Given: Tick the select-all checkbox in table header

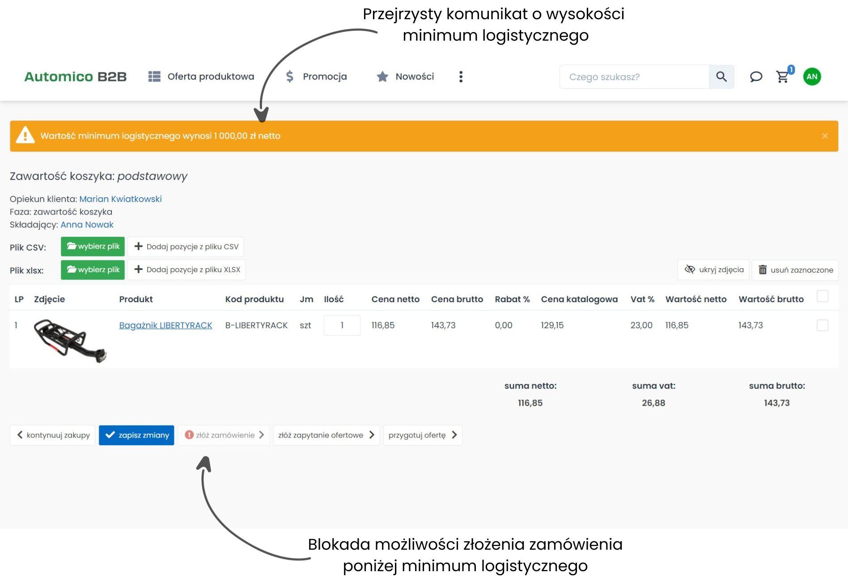Looking at the screenshot, I should (x=822, y=296).
